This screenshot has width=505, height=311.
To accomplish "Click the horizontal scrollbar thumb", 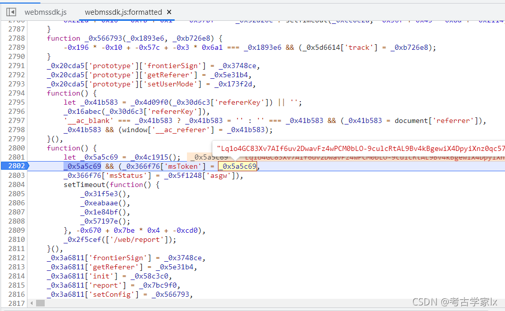I will click(x=40, y=303).
